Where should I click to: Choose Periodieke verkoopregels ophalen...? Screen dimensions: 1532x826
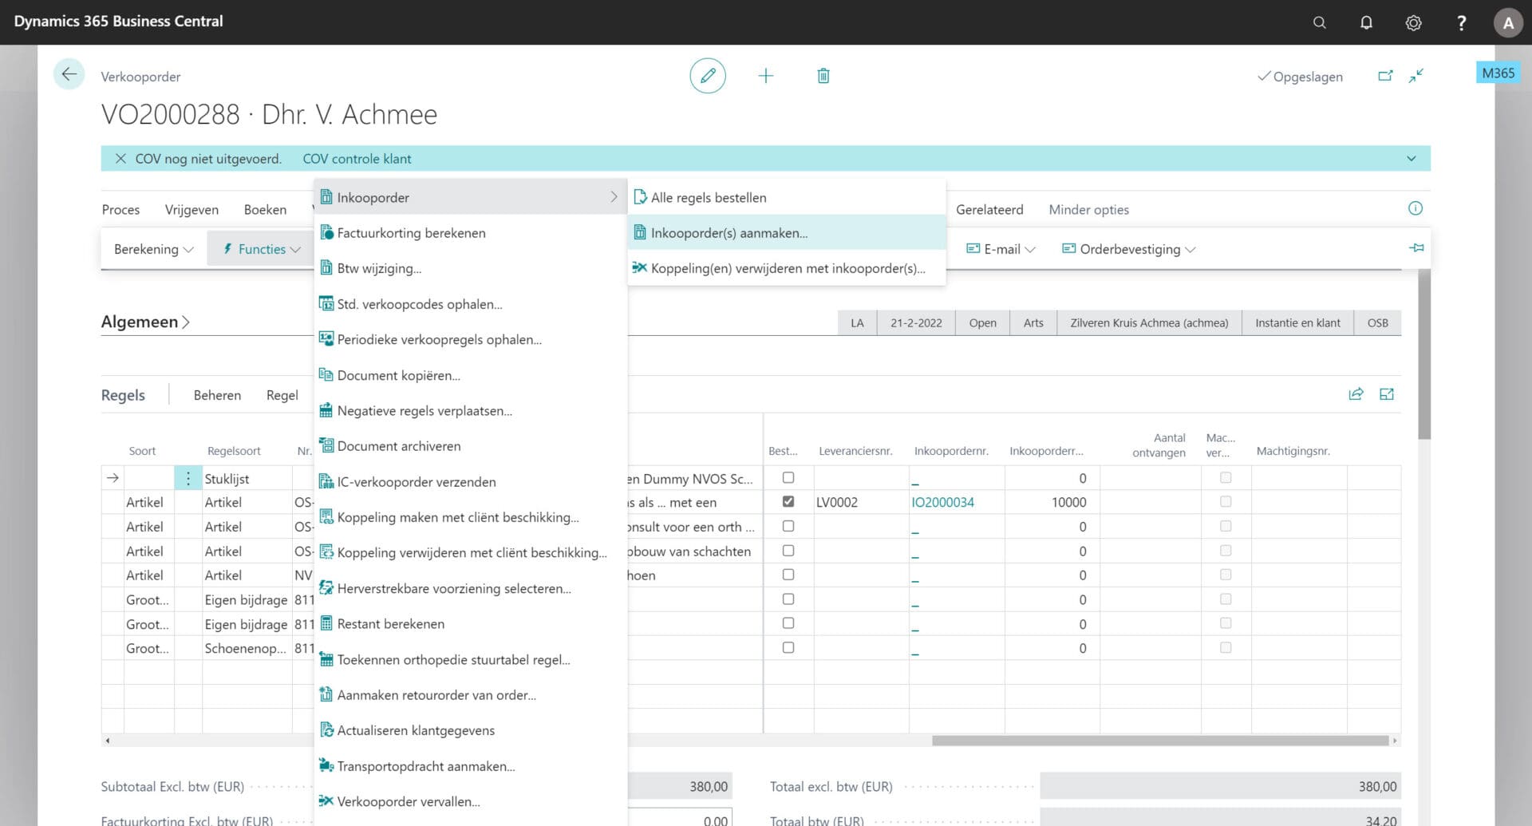click(x=471, y=339)
